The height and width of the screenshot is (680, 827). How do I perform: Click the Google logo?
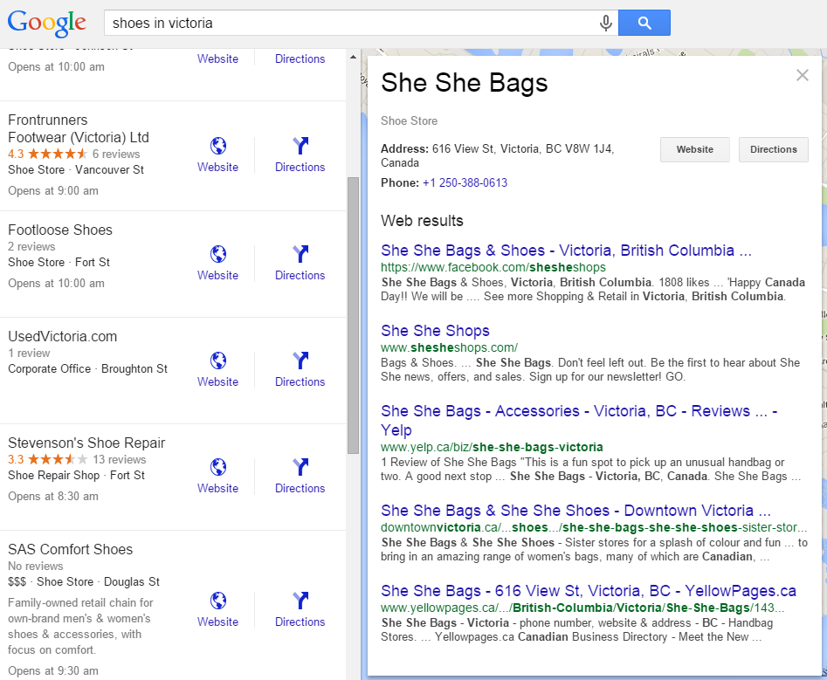(x=47, y=24)
